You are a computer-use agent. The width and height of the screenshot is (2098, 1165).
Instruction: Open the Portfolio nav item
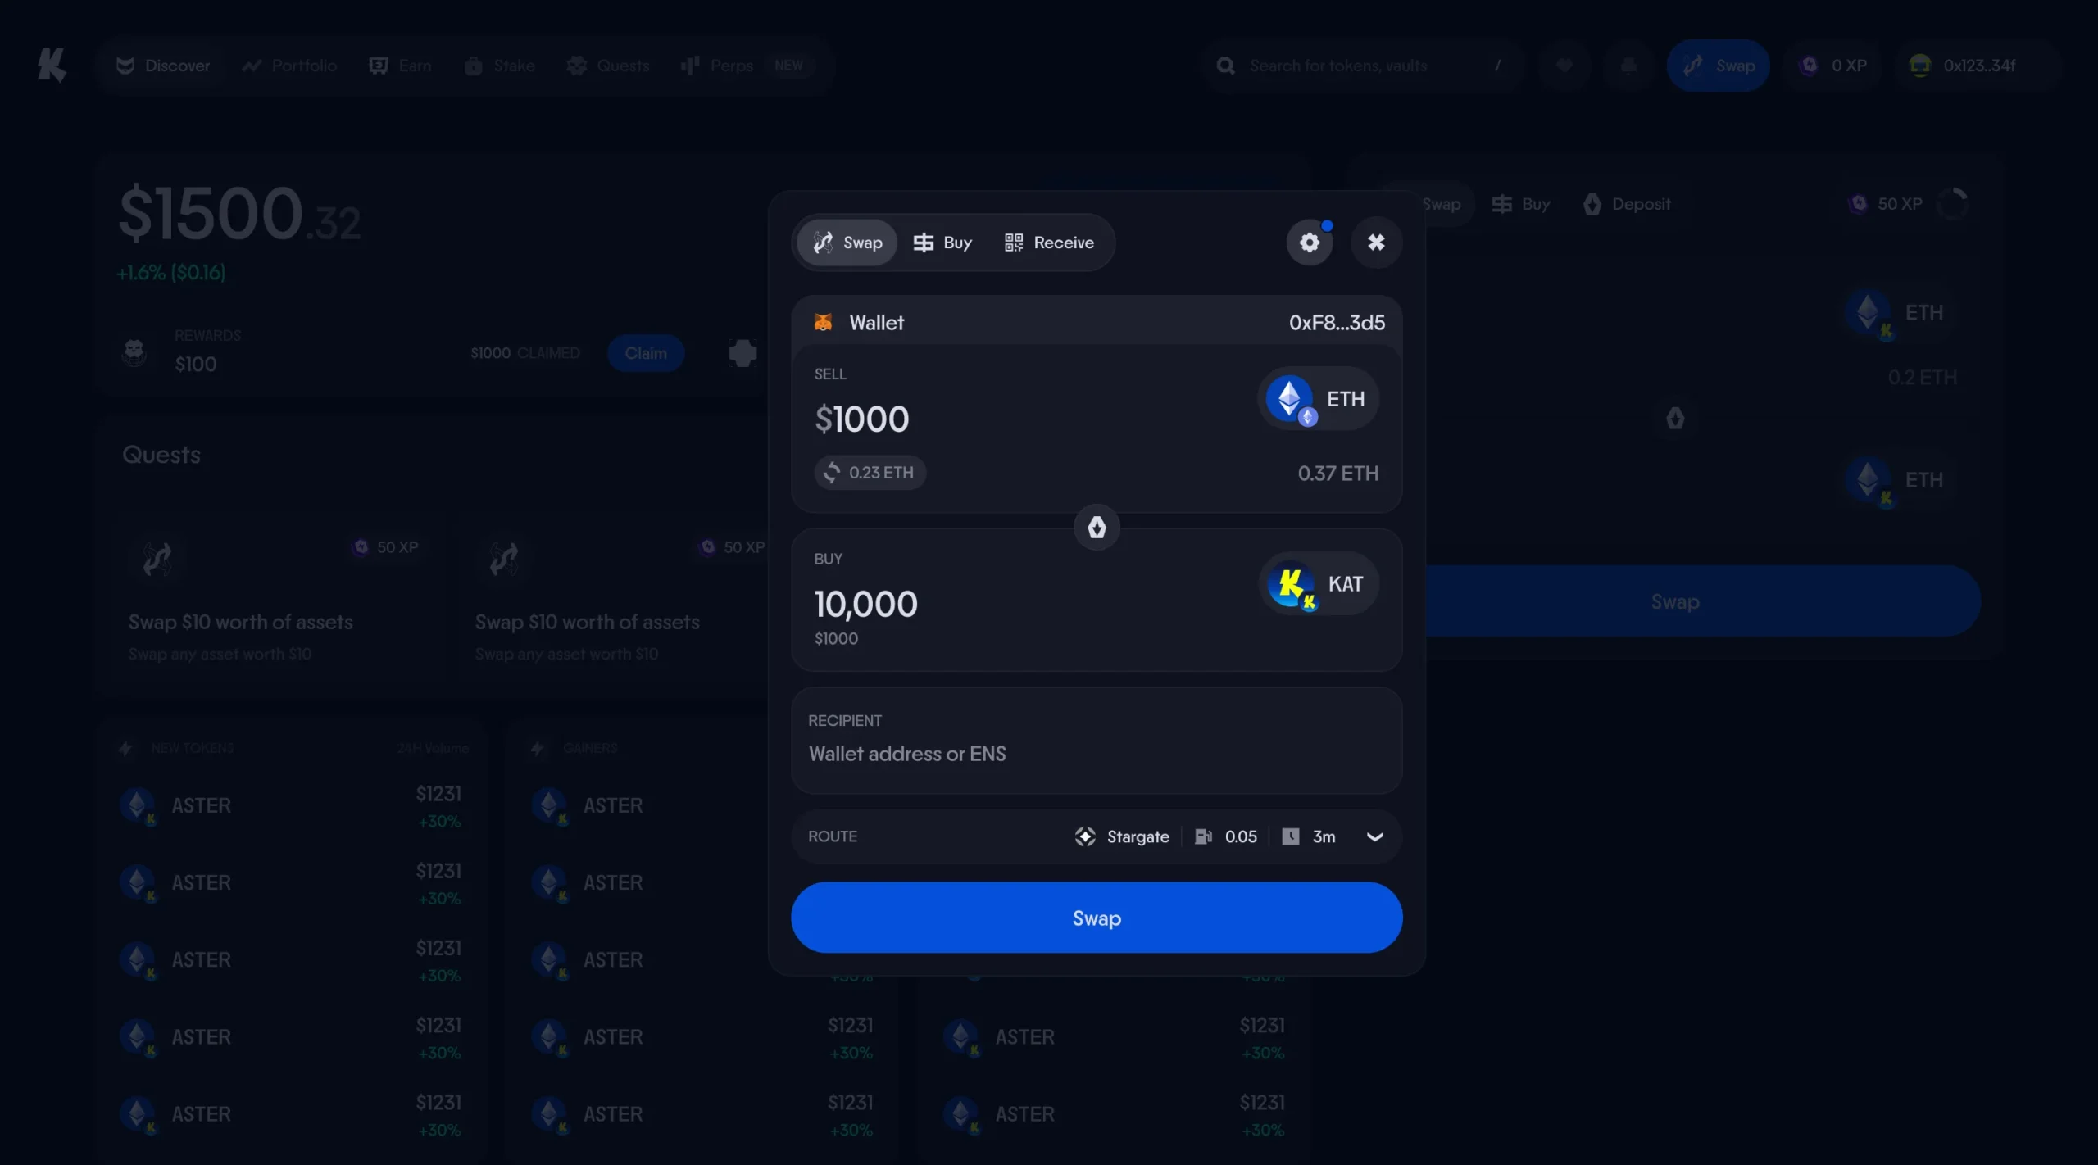[x=289, y=66]
